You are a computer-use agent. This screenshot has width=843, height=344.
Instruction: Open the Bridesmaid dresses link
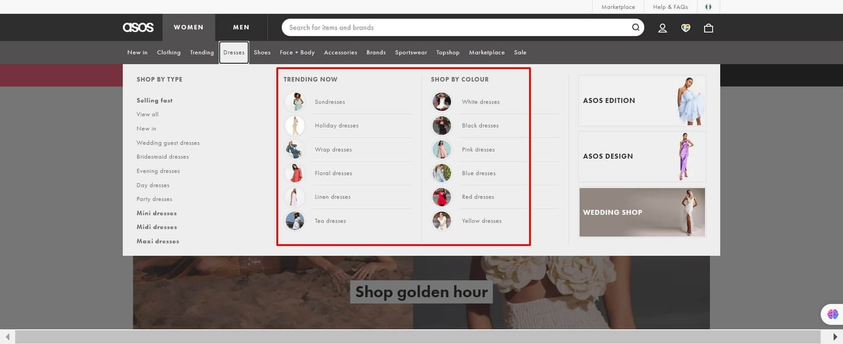pyautogui.click(x=162, y=156)
